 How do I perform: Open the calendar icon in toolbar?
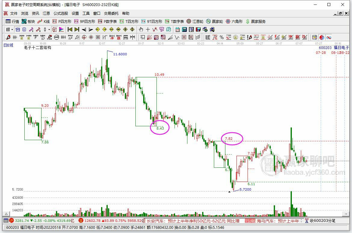177,29
